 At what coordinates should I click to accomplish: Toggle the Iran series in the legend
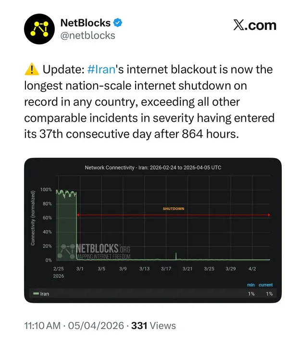(x=44, y=294)
